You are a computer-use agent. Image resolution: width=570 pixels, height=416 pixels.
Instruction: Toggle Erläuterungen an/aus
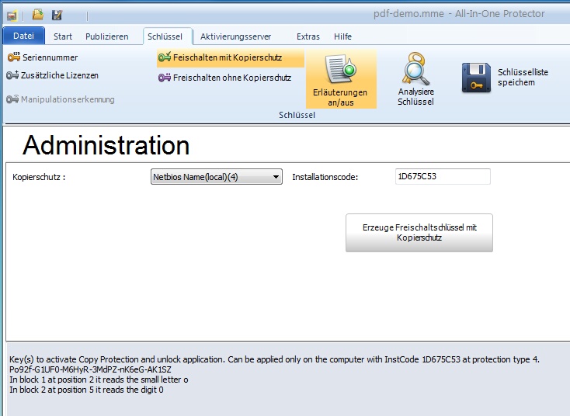point(340,80)
